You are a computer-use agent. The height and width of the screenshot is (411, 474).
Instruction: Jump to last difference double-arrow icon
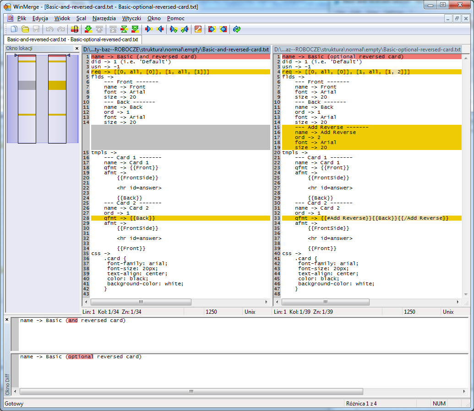pos(135,29)
